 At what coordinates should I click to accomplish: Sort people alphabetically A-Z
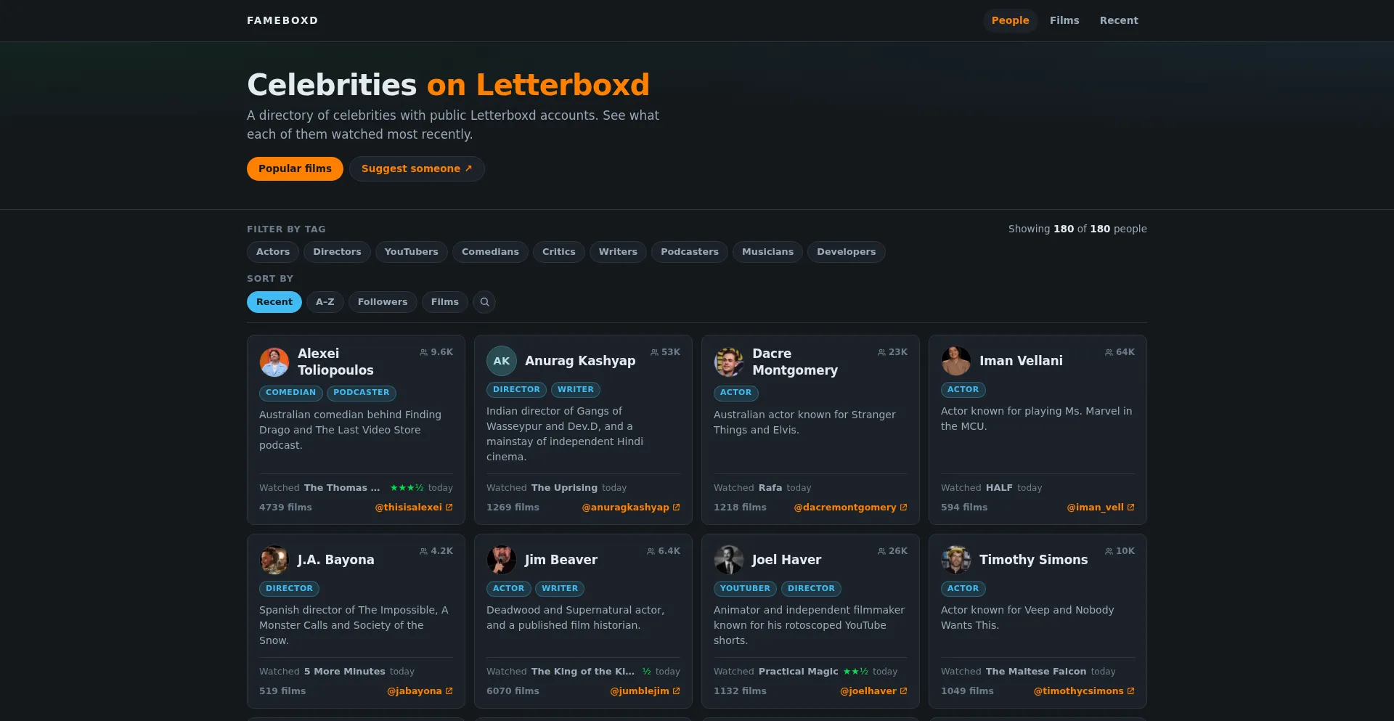[x=325, y=302]
